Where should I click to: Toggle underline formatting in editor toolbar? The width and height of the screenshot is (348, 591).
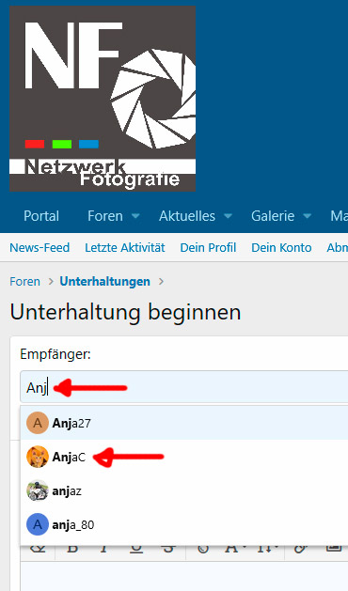tap(135, 549)
